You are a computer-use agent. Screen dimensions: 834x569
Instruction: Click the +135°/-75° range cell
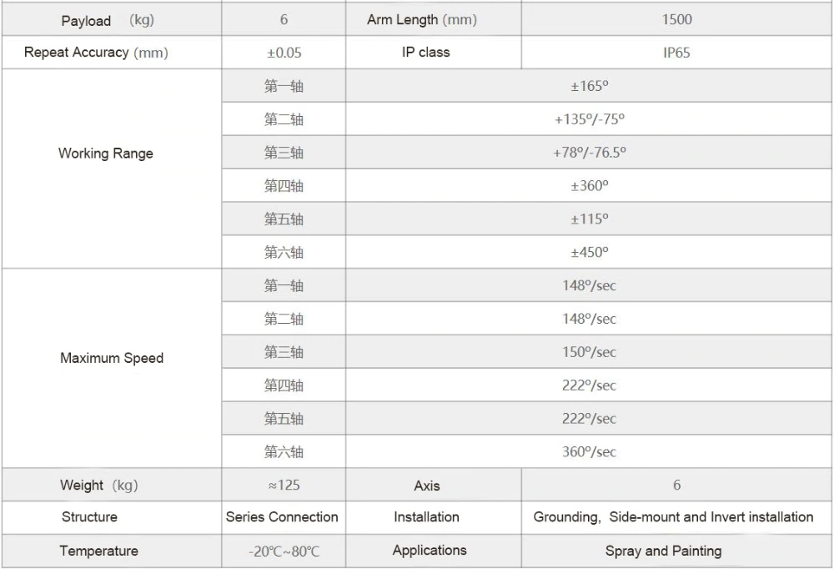(x=589, y=119)
